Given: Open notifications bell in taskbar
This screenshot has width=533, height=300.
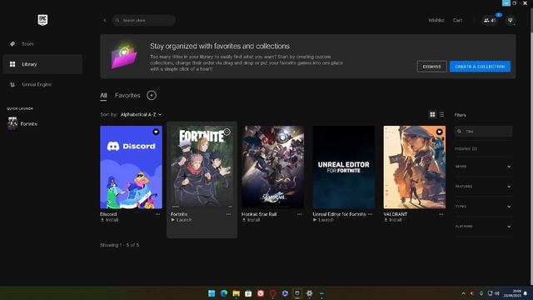Looking at the screenshot, I should 526,293.
